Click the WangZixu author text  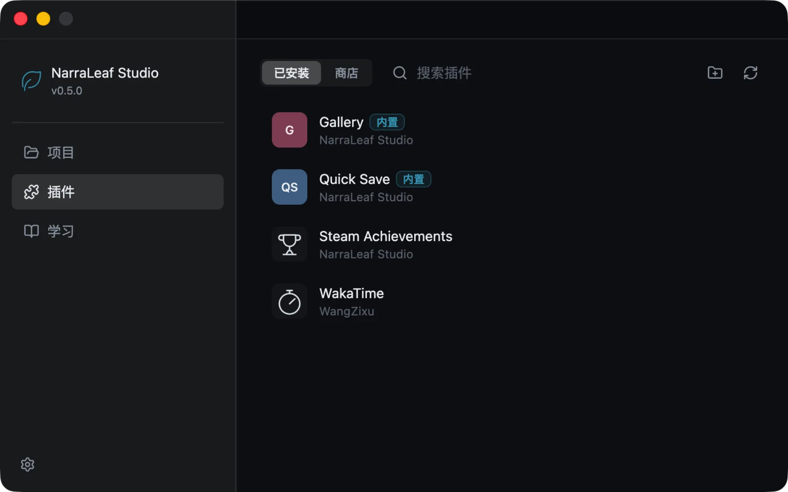point(347,311)
